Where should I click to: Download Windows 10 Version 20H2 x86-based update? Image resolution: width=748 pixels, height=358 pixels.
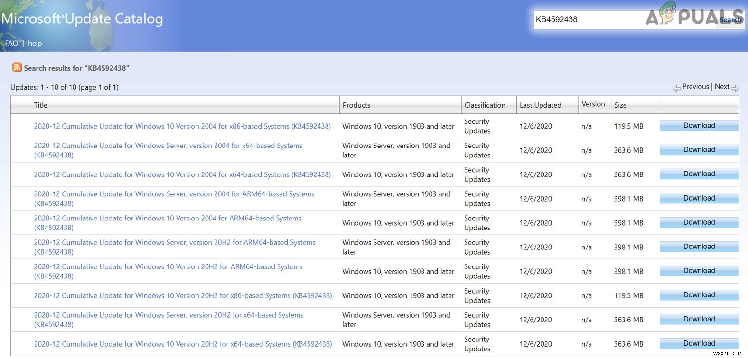(699, 295)
